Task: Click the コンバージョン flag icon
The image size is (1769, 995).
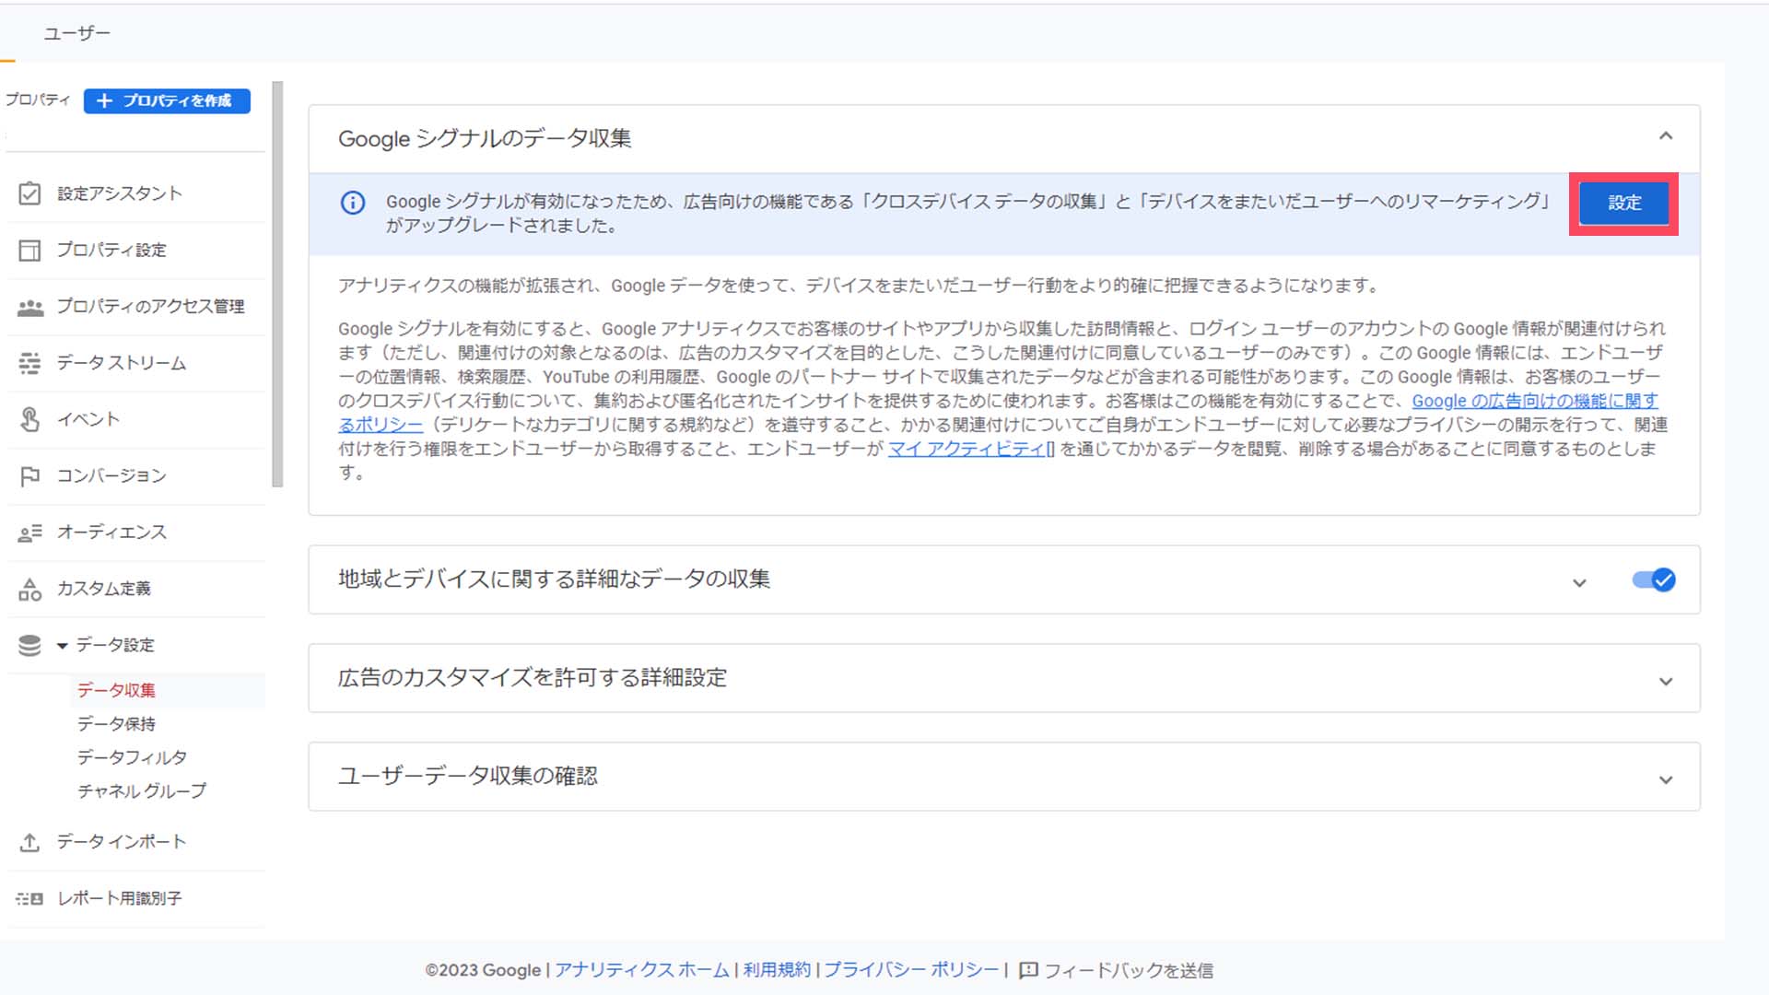Action: pyautogui.click(x=29, y=475)
